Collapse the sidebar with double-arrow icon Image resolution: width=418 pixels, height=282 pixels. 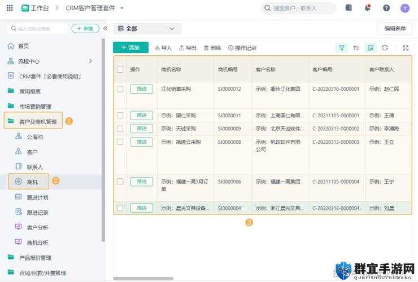pos(105,28)
